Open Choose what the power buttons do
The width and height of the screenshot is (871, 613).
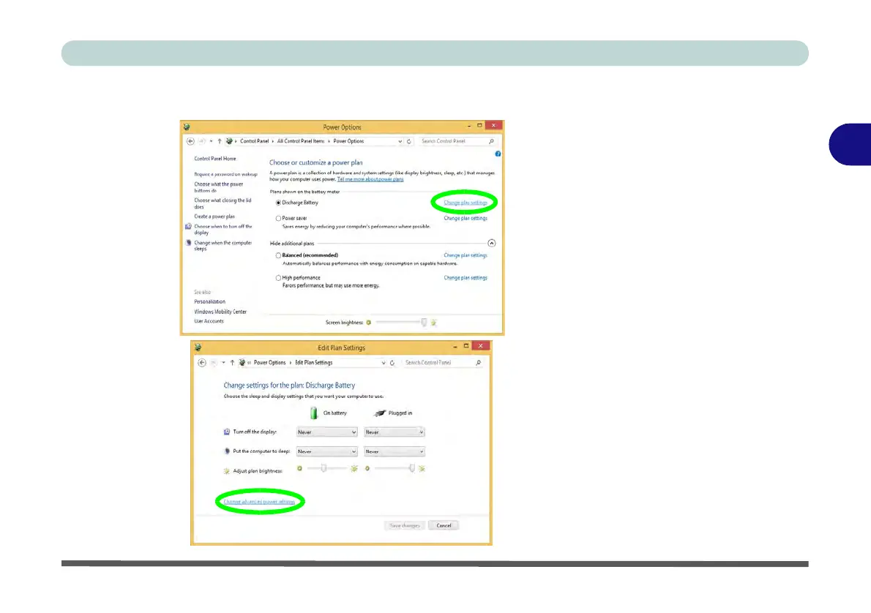pos(218,187)
